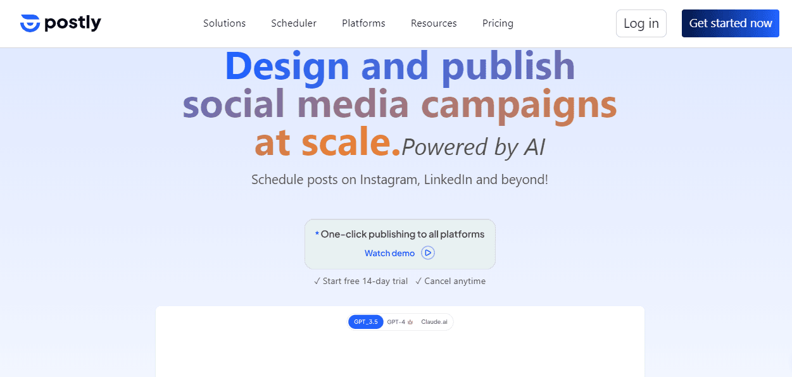Screen dimensions: 792x377
Task: Click the Powered by AI italic text
Action: [474, 147]
